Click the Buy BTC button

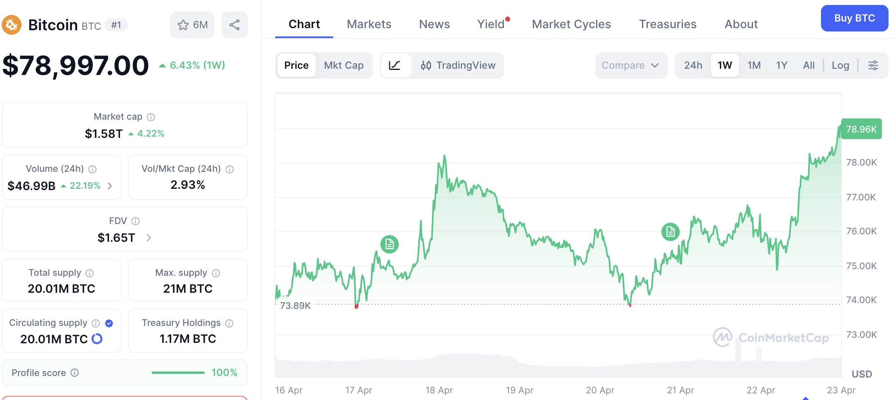tap(855, 18)
